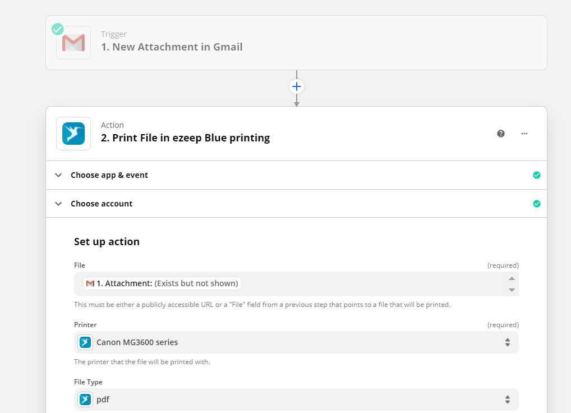Click the green check beside Choose account
The height and width of the screenshot is (413, 571).
[536, 204]
